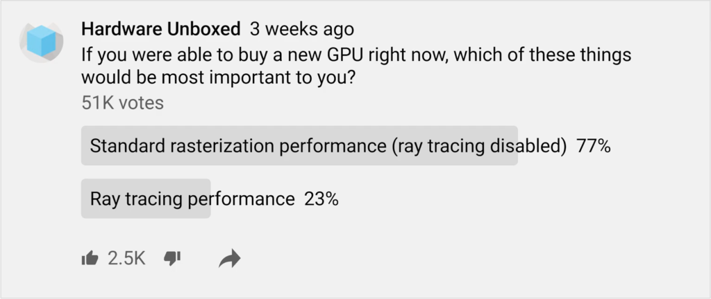The image size is (711, 299).
Task: Click the 2.5K like count
Action: 126,259
